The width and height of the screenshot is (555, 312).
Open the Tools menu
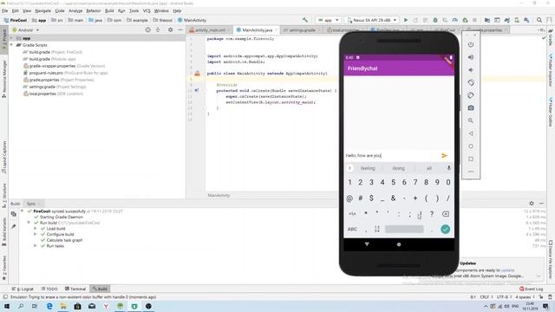(x=134, y=11)
